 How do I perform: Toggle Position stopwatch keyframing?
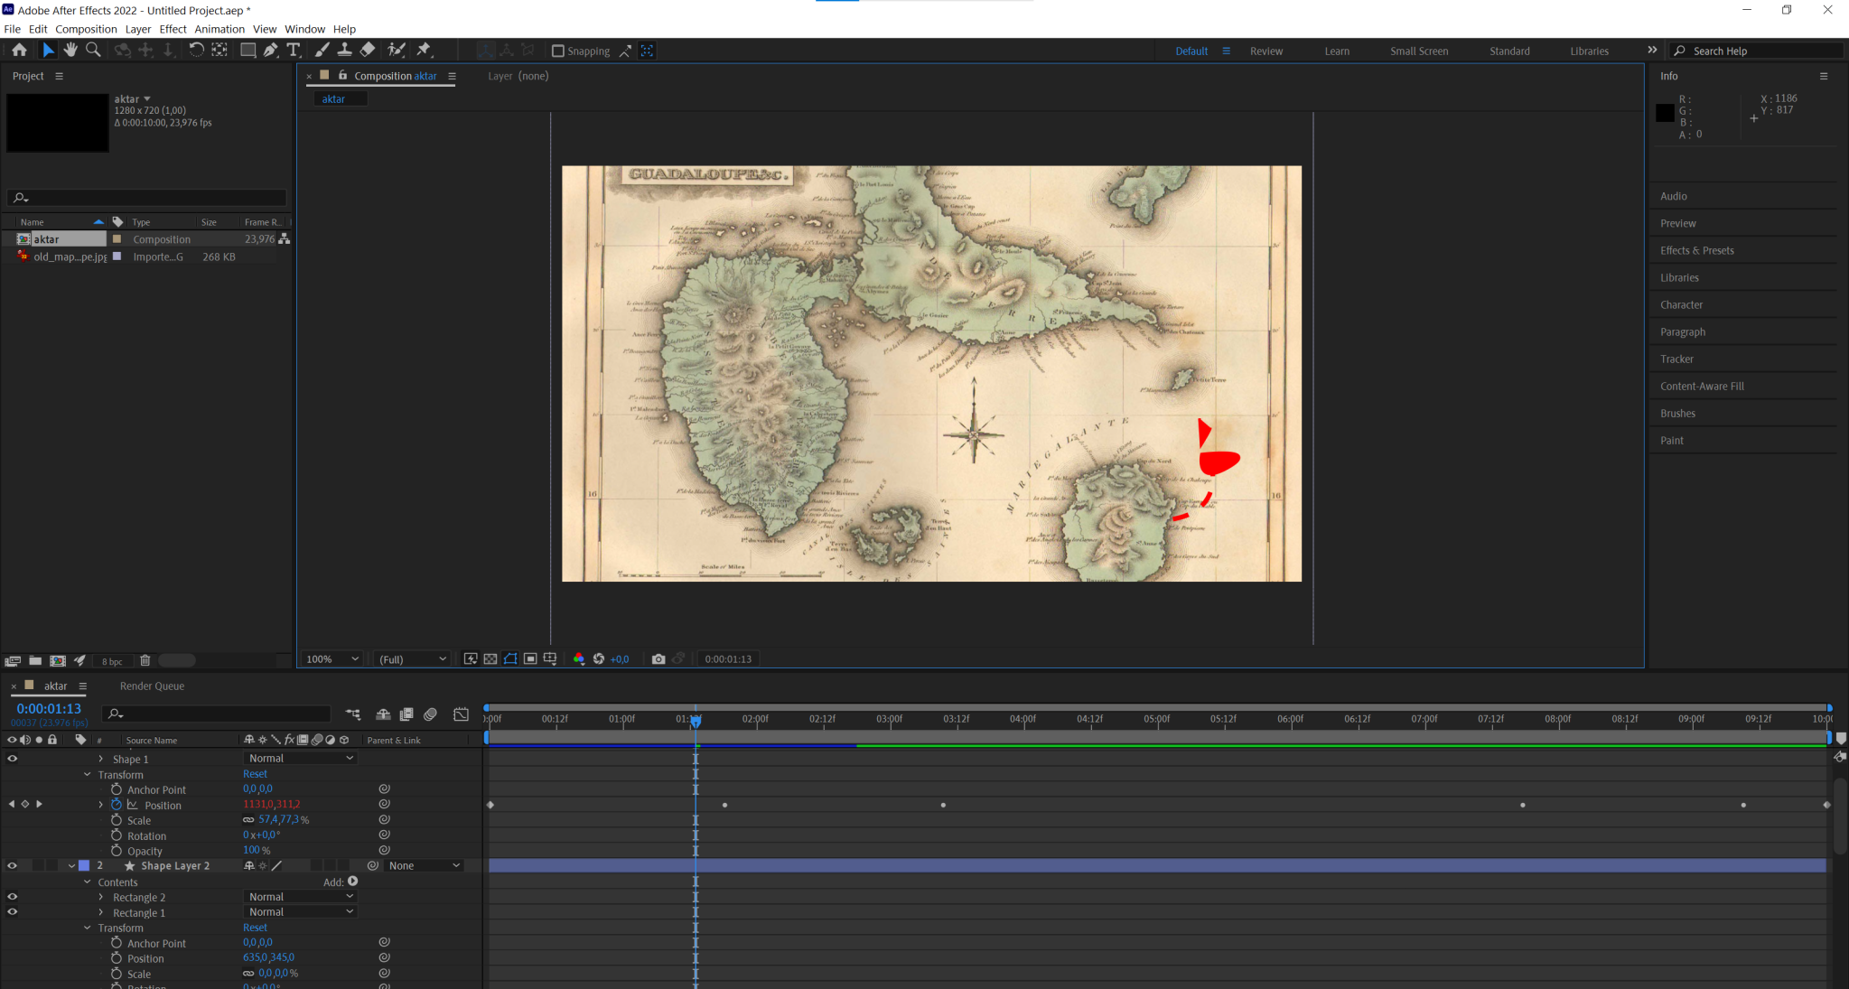tap(117, 805)
